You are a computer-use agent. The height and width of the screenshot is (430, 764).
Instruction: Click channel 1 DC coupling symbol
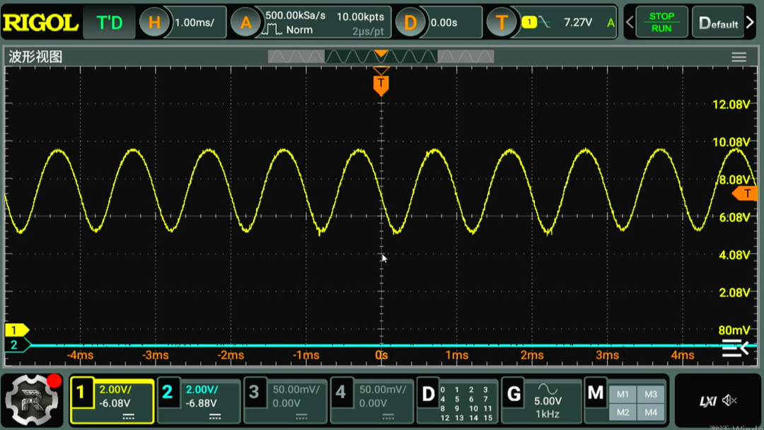(128, 417)
